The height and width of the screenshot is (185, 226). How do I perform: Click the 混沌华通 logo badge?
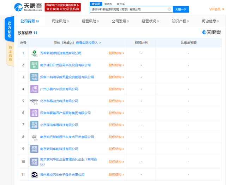tap(34, 125)
